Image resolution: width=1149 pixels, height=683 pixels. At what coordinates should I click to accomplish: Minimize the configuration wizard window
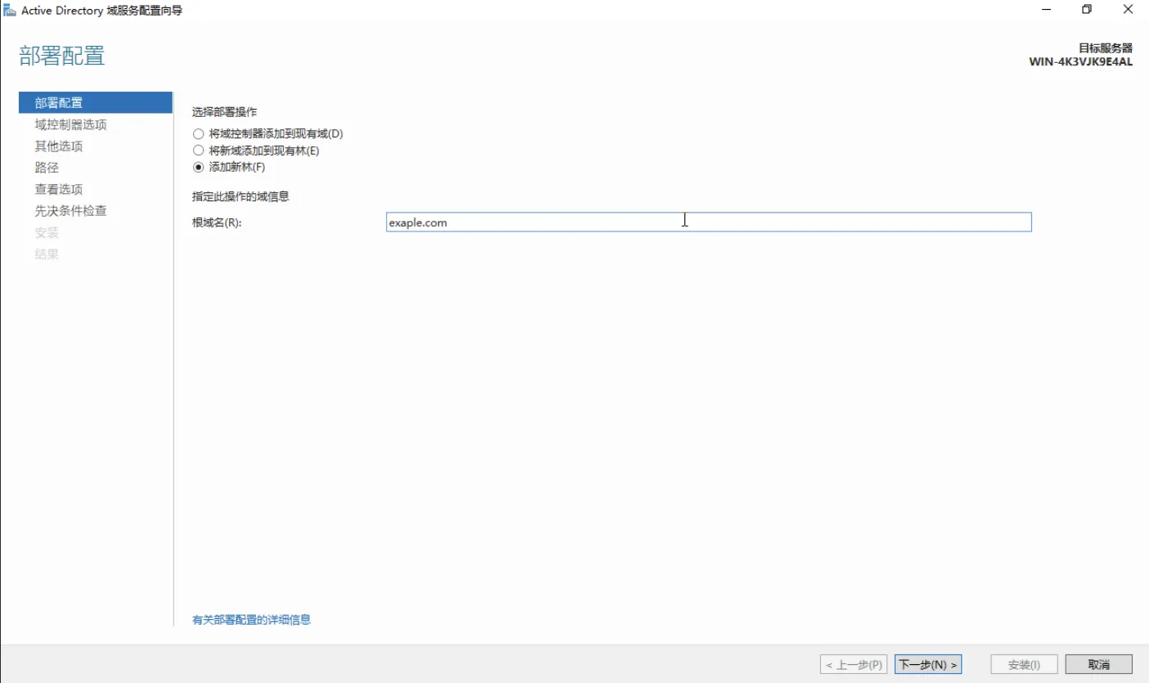[1046, 10]
